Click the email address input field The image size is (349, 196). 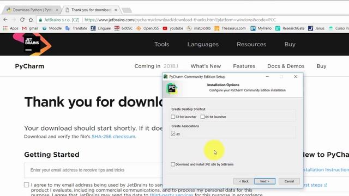tap(93, 170)
